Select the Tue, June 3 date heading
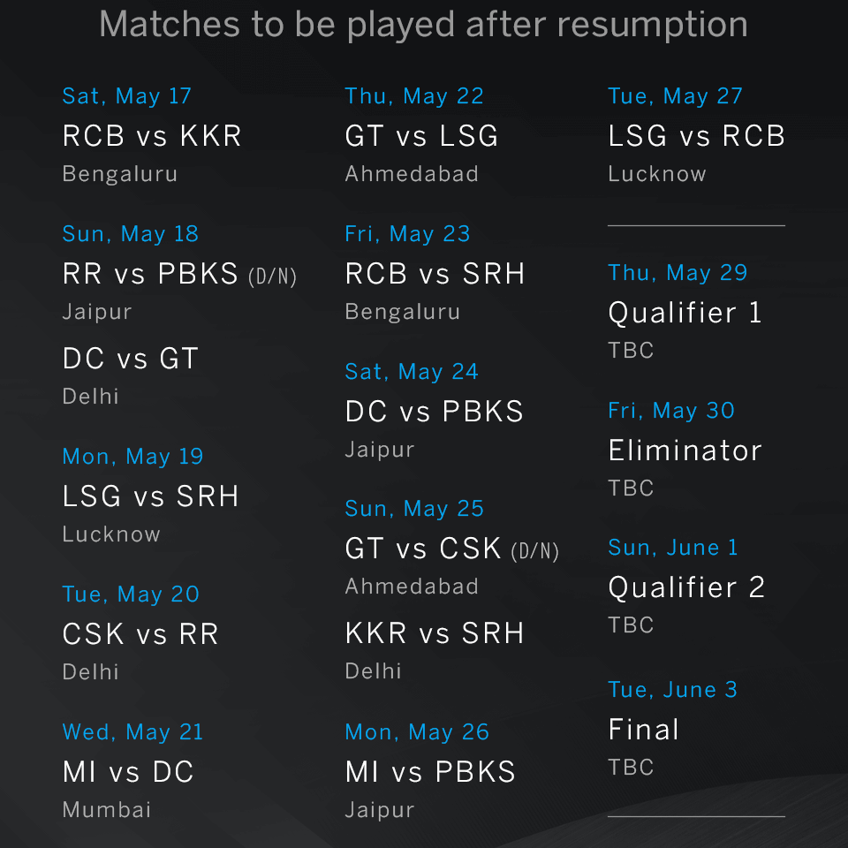Screen dimensions: 848x848 pos(672,690)
